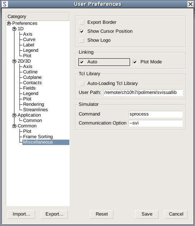Screen dimensions: 195x226
Task: Click the User Path input field
Action: coord(143,92)
